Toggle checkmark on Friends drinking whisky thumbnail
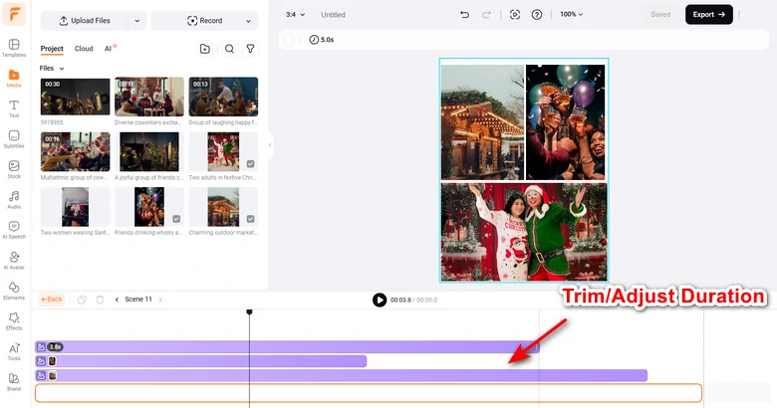 [176, 219]
